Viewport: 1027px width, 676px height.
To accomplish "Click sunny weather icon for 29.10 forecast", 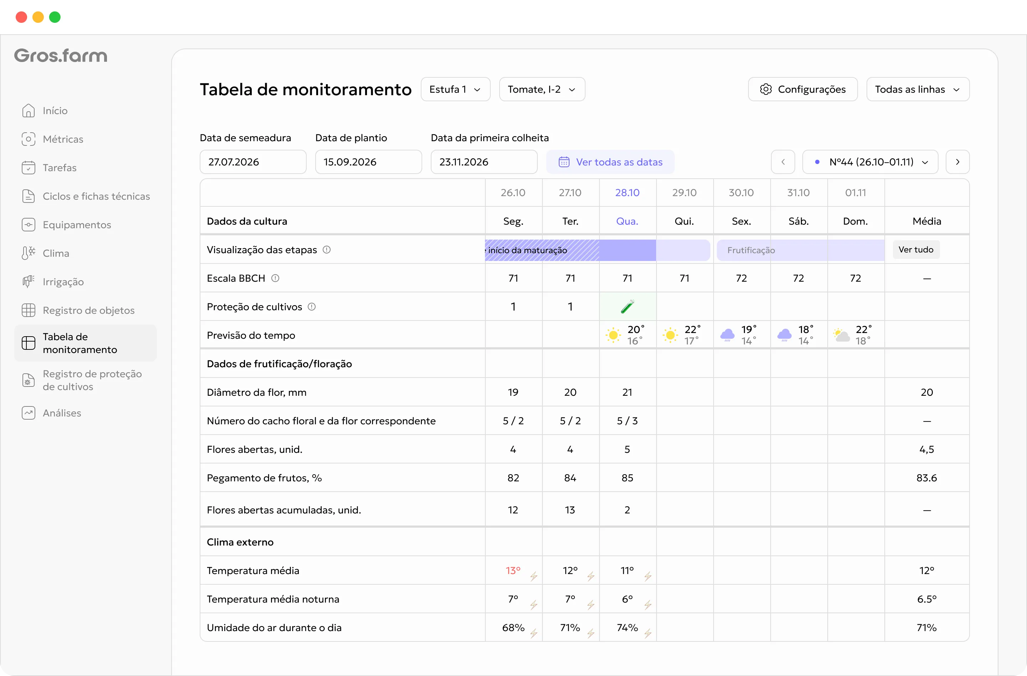I will coord(670,335).
